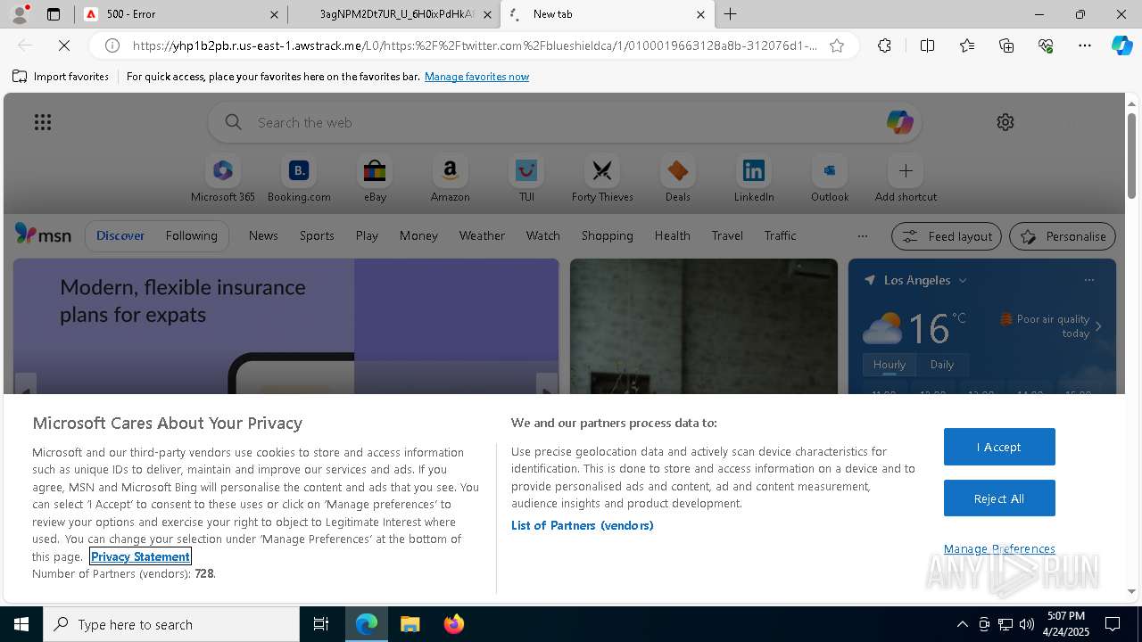The image size is (1142, 642).
Task: Click the Personalise button
Action: click(1063, 236)
